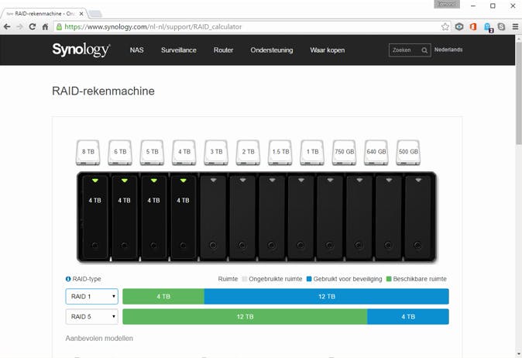Click the RAID 1 green 4 TB bar

[x=163, y=296]
